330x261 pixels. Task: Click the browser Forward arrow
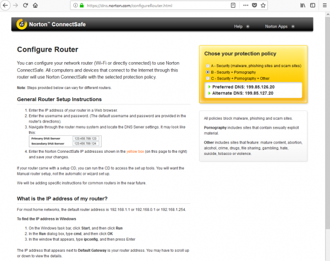15,5
